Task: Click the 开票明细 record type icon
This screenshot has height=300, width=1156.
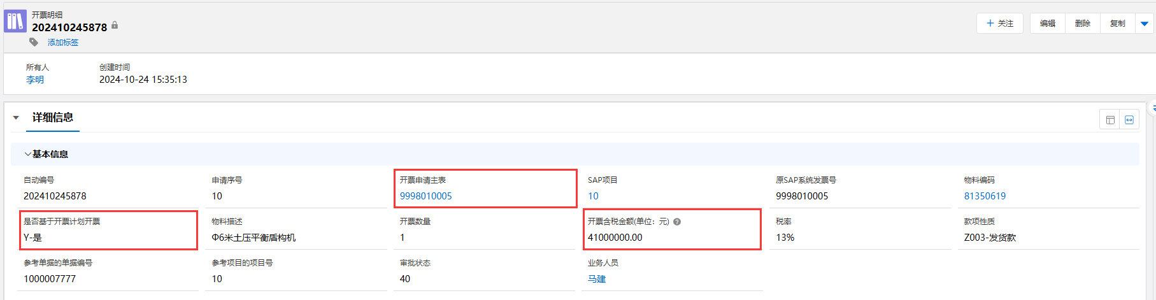Action: click(15, 21)
